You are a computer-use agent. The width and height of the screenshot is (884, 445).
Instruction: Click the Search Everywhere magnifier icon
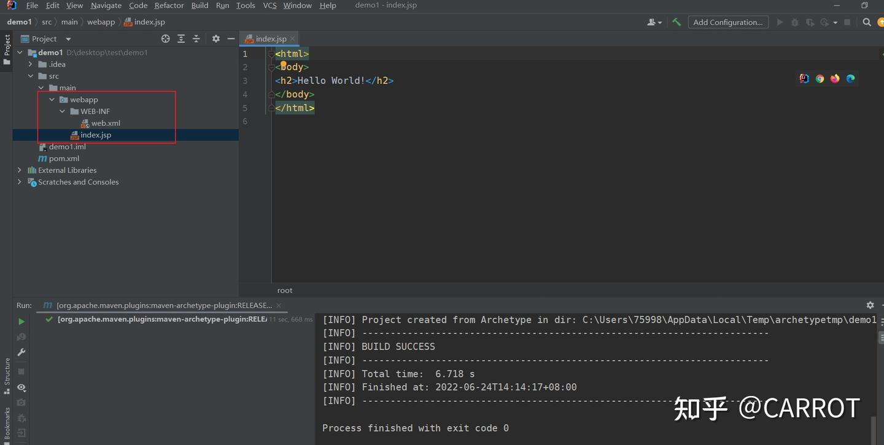(x=867, y=22)
